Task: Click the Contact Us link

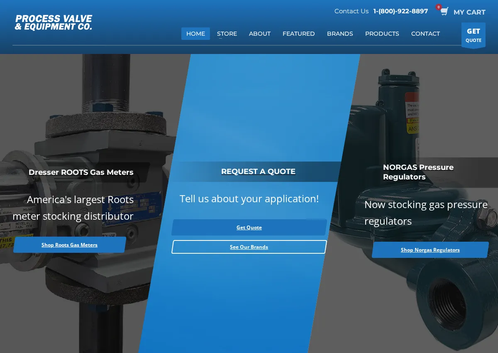Action: pos(352,11)
